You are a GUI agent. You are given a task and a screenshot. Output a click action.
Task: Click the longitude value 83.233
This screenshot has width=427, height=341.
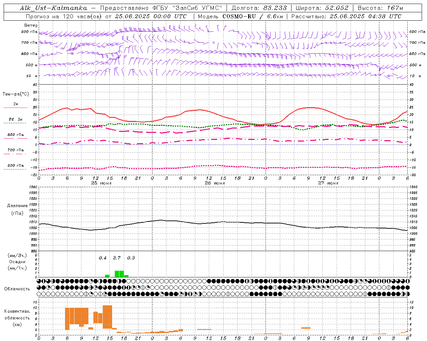[275, 8]
